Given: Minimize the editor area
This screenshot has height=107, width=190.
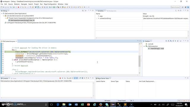Looking at the screenshot, I should 138,41.
